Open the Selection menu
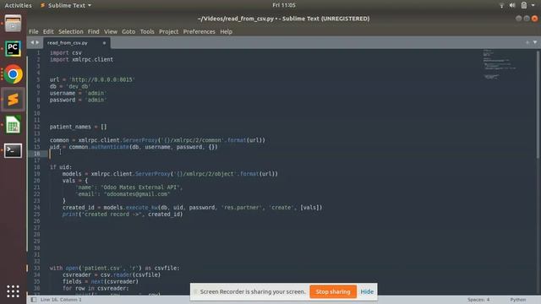 click(x=71, y=31)
